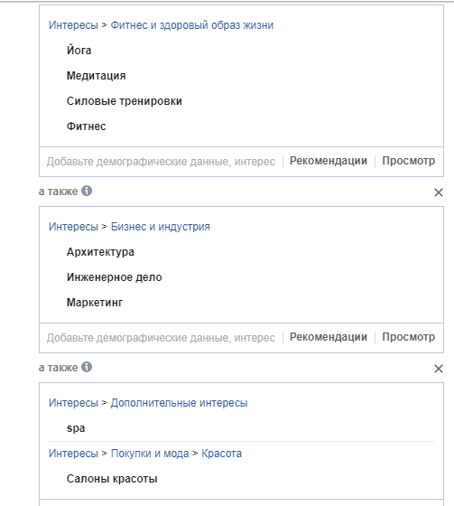The image size is (454, 506).
Task: Open Просмотр in the business block
Action: click(409, 337)
